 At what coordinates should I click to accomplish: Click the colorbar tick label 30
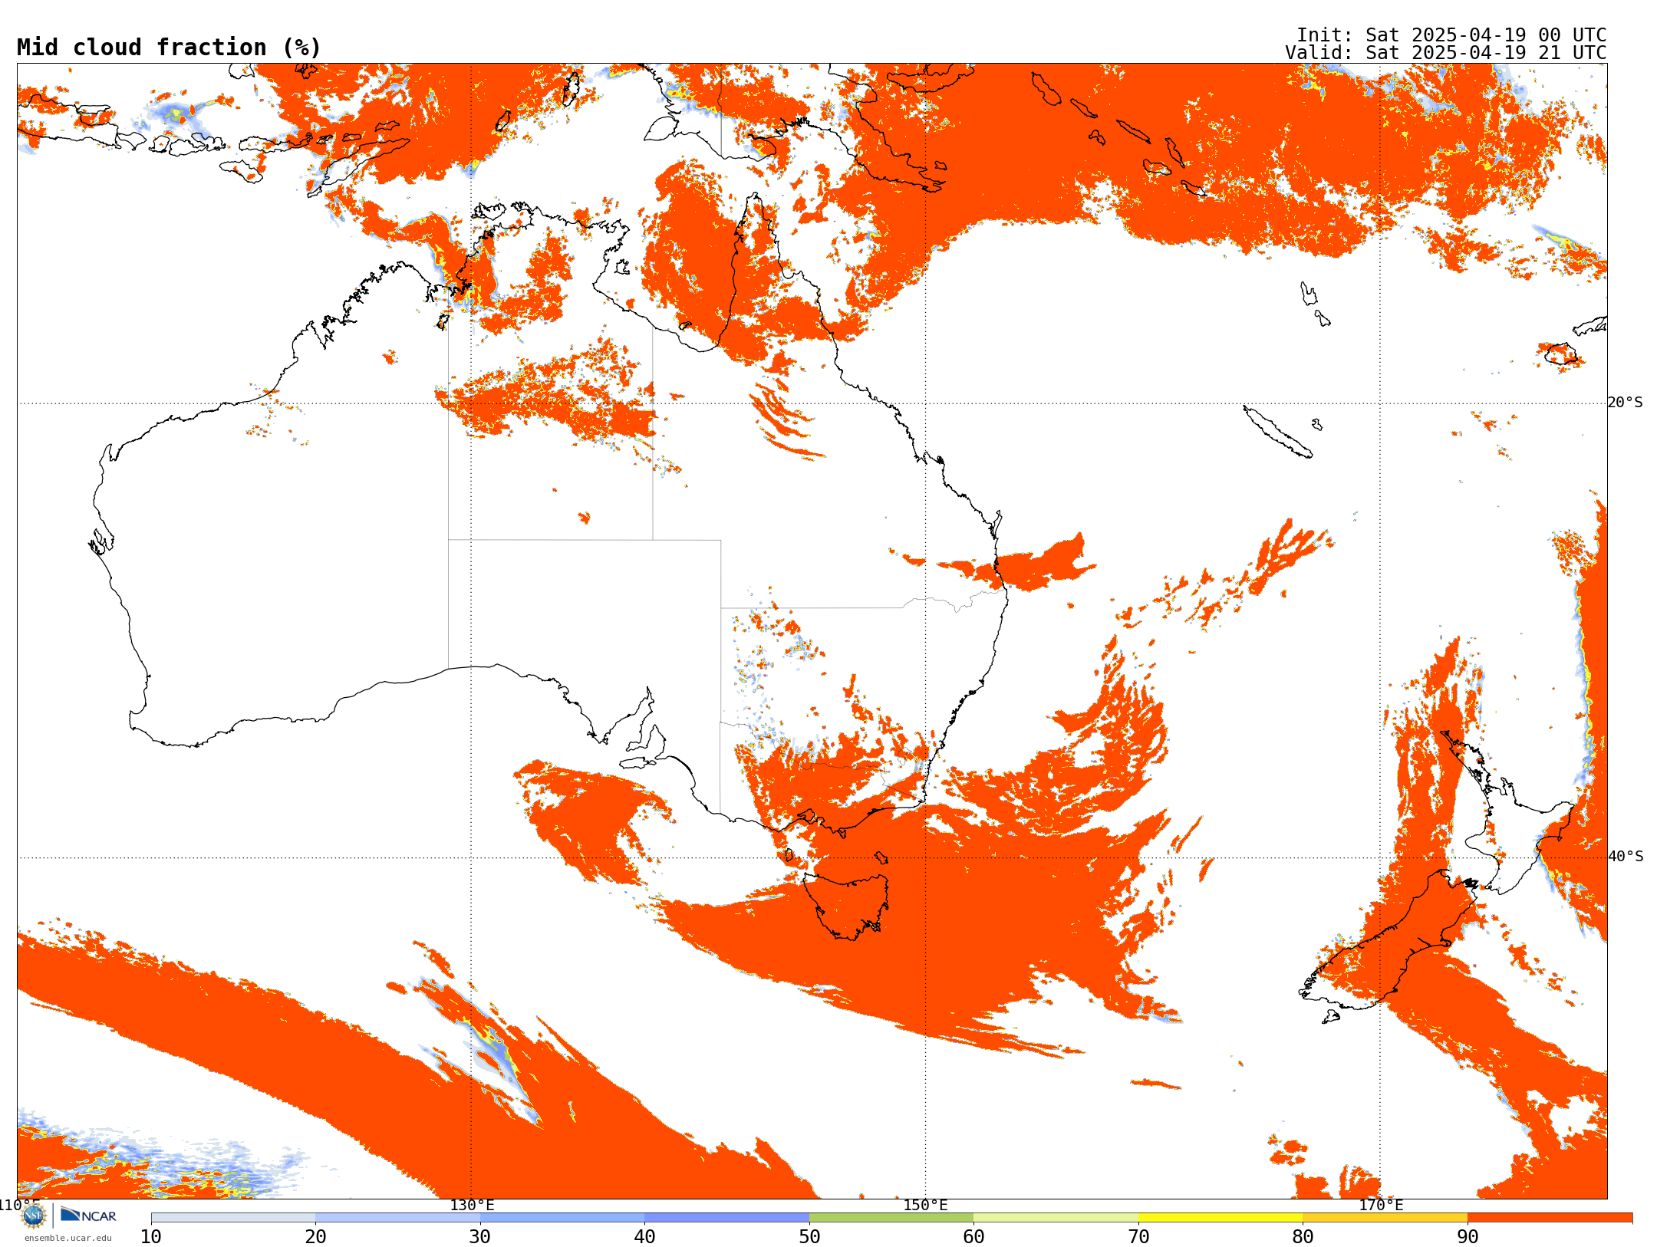(x=480, y=1237)
